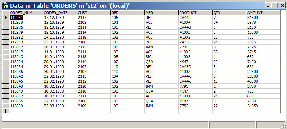Click order number 113042
The height and width of the screenshot is (129, 287).
click(x=26, y=76)
